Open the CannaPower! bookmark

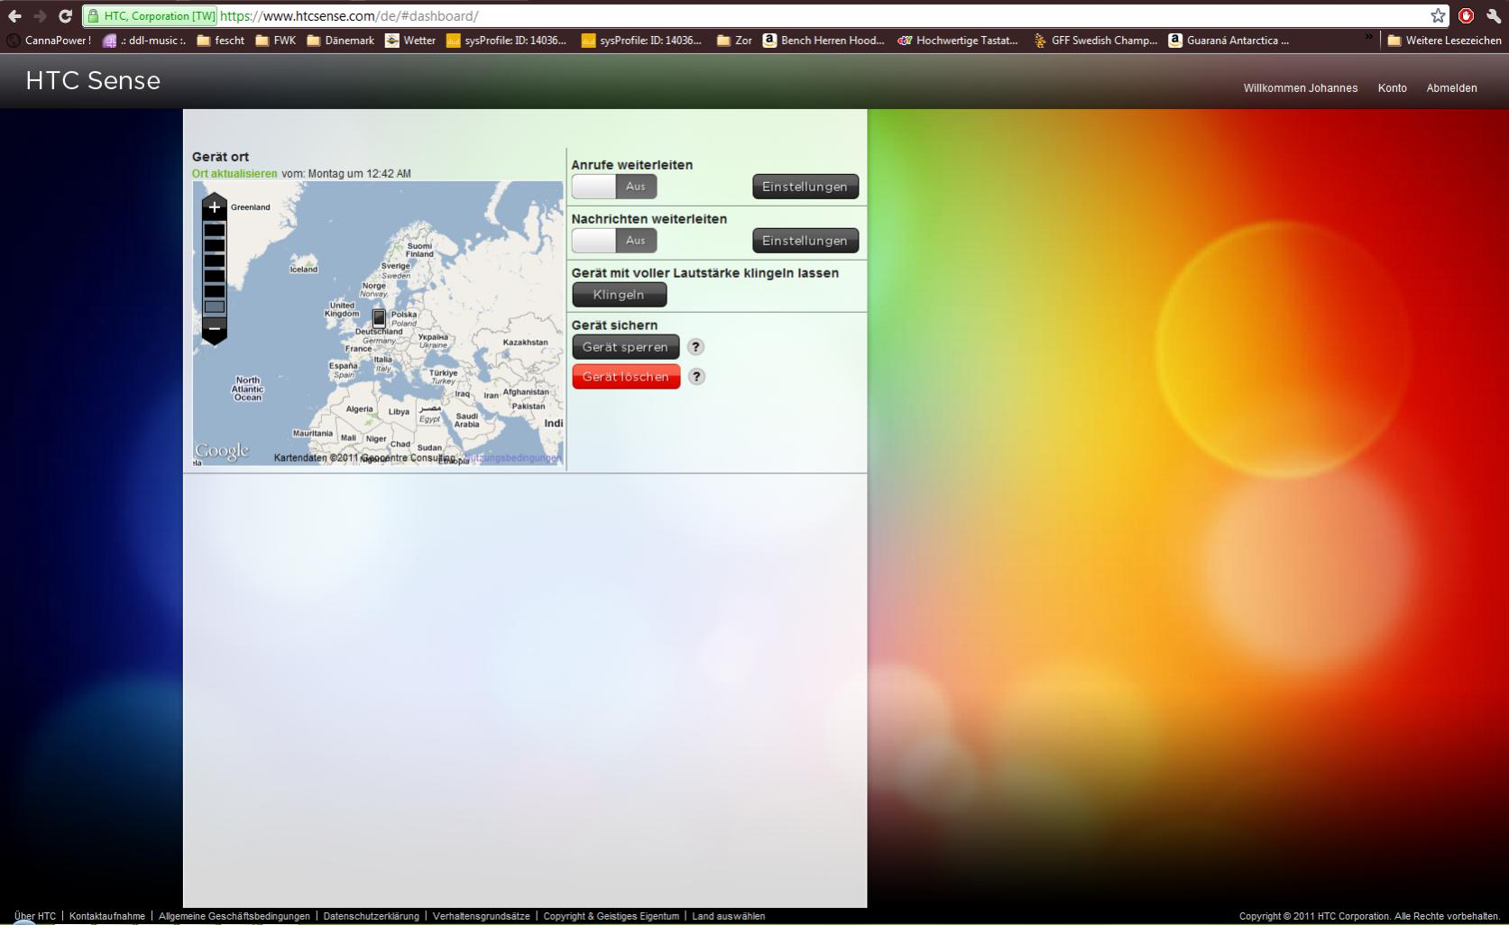click(50, 41)
